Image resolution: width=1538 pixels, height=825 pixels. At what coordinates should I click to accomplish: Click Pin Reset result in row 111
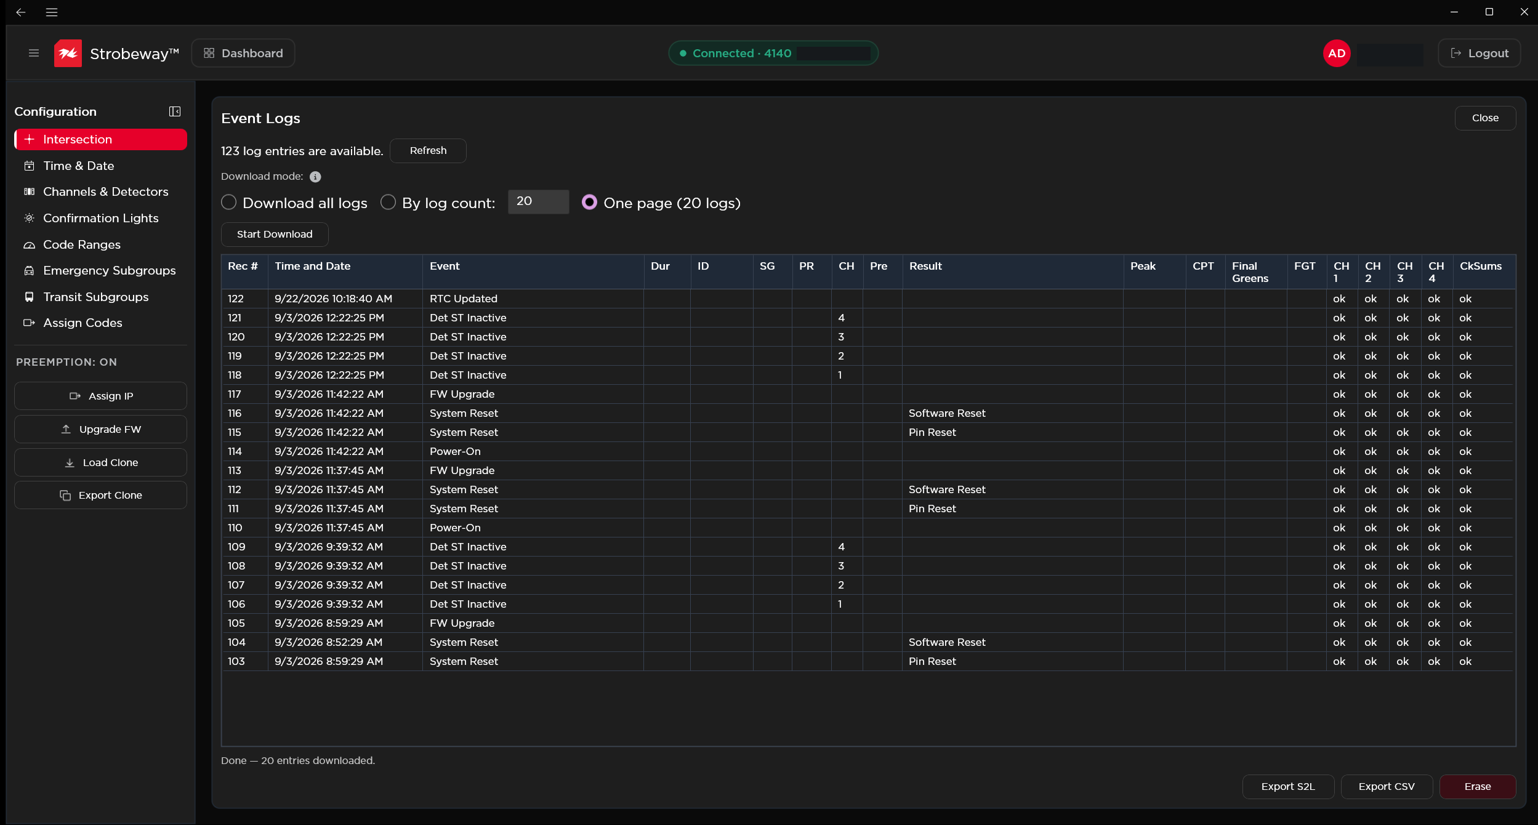click(932, 509)
